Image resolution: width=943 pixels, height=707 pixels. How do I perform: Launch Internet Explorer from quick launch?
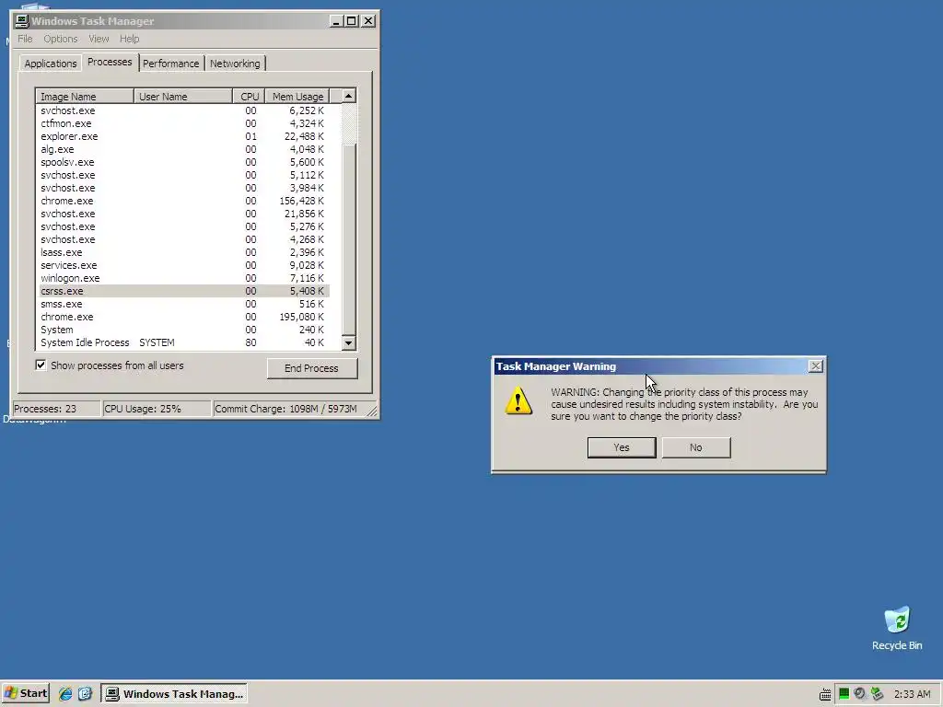pos(65,694)
